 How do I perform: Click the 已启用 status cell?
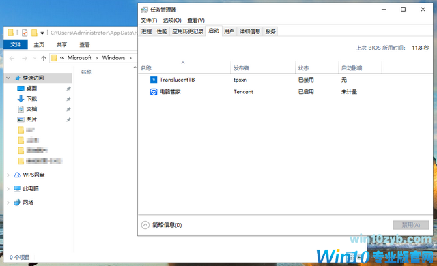tap(306, 92)
